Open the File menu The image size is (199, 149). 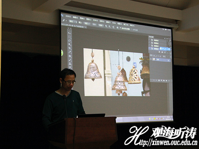tap(68, 16)
